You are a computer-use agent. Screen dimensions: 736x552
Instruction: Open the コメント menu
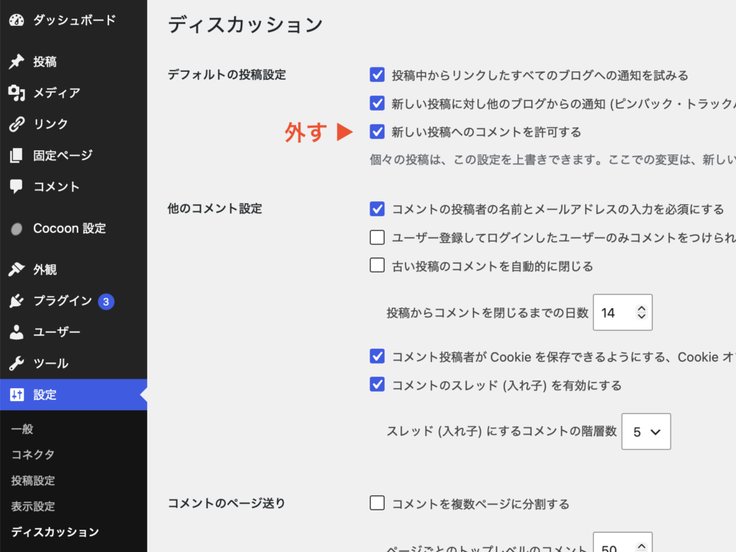[x=73, y=187]
